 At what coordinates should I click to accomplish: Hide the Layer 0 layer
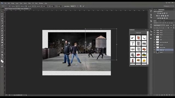(154, 52)
